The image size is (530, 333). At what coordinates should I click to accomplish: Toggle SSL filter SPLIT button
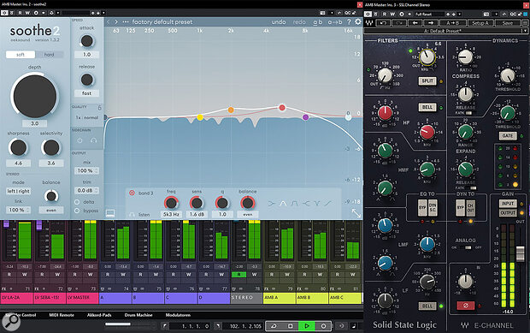click(427, 80)
